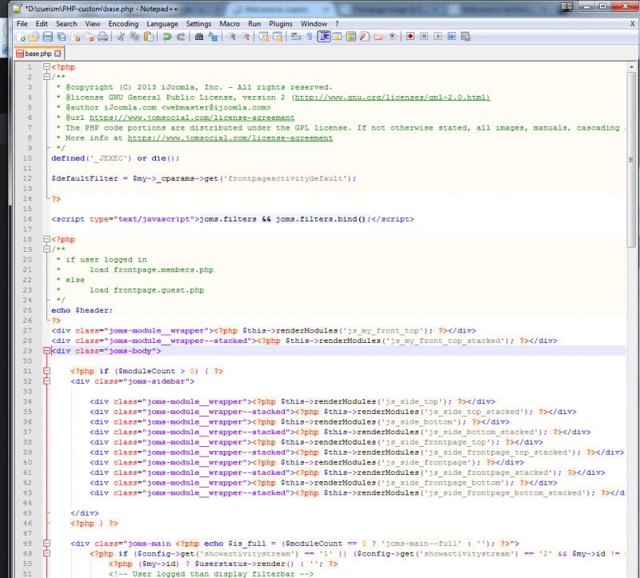640x578 pixels.
Task: Toggle synchronized horizontal scrolling
Action: (x=278, y=37)
